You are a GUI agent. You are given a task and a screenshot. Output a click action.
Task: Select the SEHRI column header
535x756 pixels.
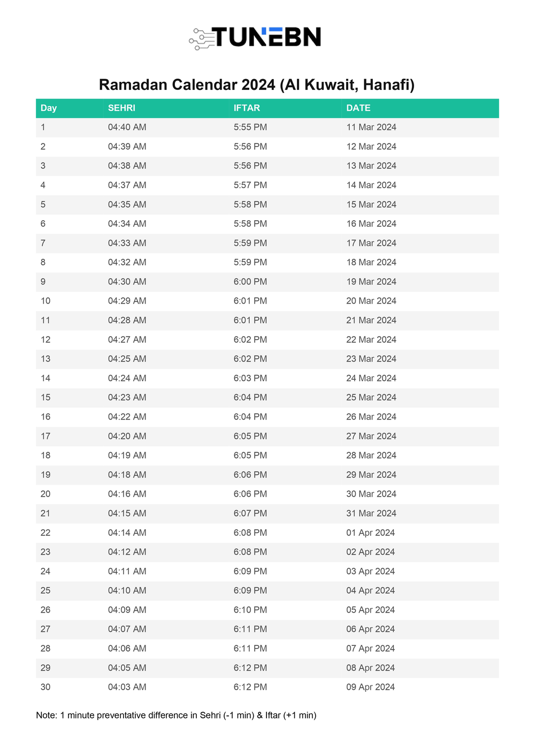(121, 108)
